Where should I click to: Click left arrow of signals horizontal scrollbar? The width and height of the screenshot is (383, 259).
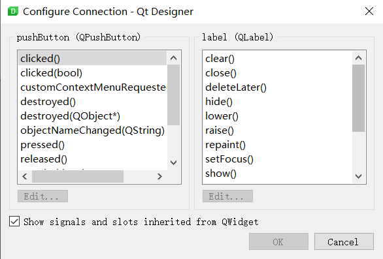click(x=25, y=176)
